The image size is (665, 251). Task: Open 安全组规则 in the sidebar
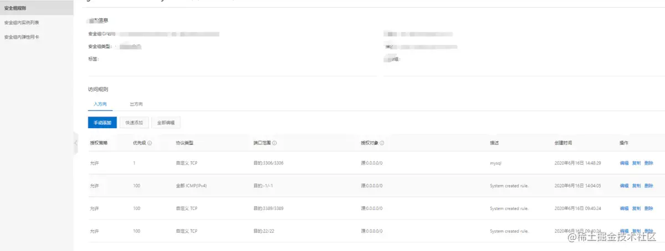click(15, 8)
